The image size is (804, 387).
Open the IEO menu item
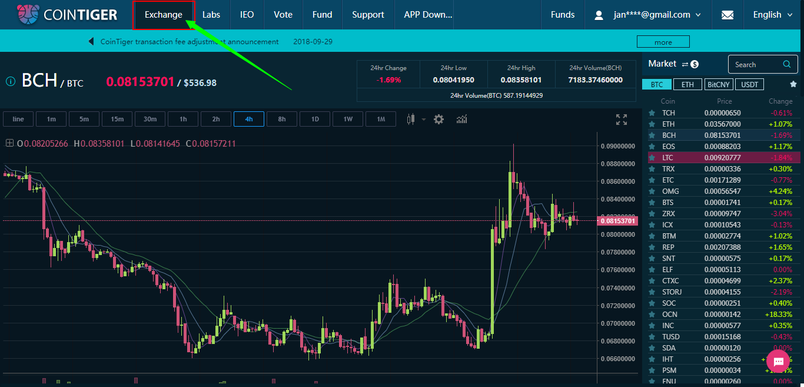pos(247,15)
